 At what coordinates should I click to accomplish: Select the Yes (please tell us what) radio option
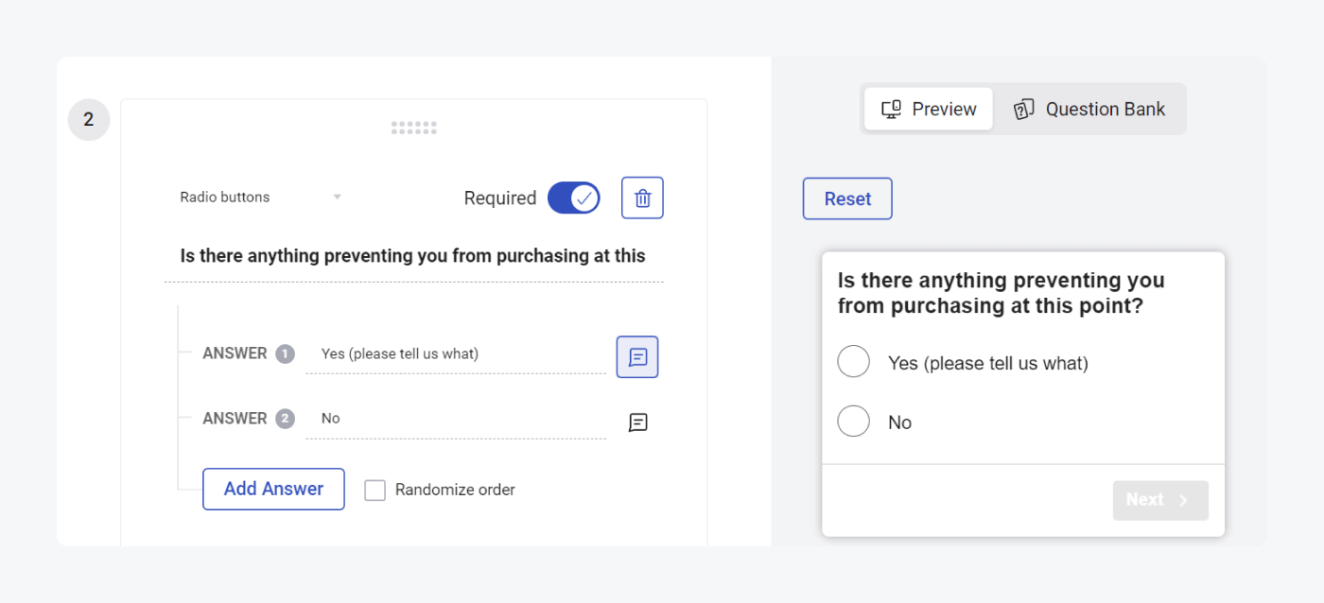pyautogui.click(x=853, y=361)
